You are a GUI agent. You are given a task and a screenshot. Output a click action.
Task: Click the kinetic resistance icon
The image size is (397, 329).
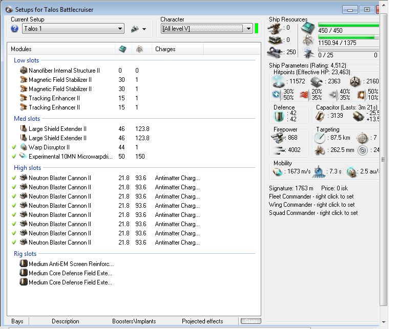tap(333, 95)
